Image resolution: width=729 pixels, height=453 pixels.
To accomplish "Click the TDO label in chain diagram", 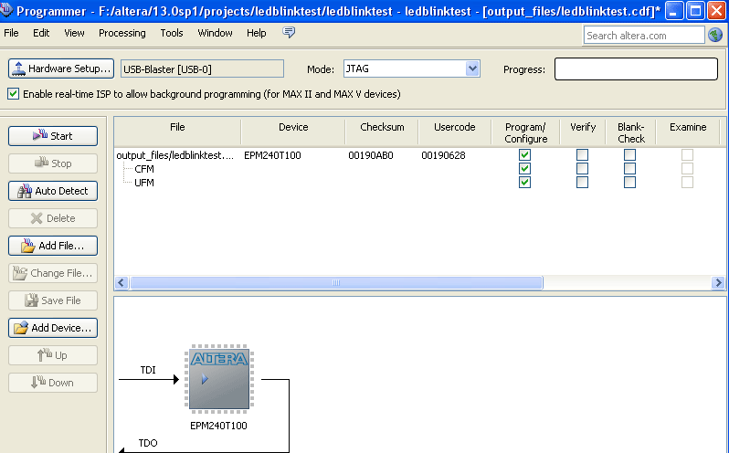I will click(148, 443).
